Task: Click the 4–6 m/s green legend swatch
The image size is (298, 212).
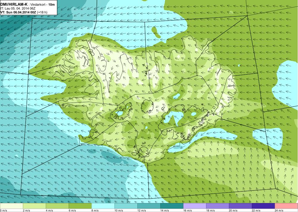Action: (58, 206)
